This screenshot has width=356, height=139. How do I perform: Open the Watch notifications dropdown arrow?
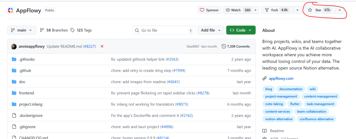coord(255,10)
